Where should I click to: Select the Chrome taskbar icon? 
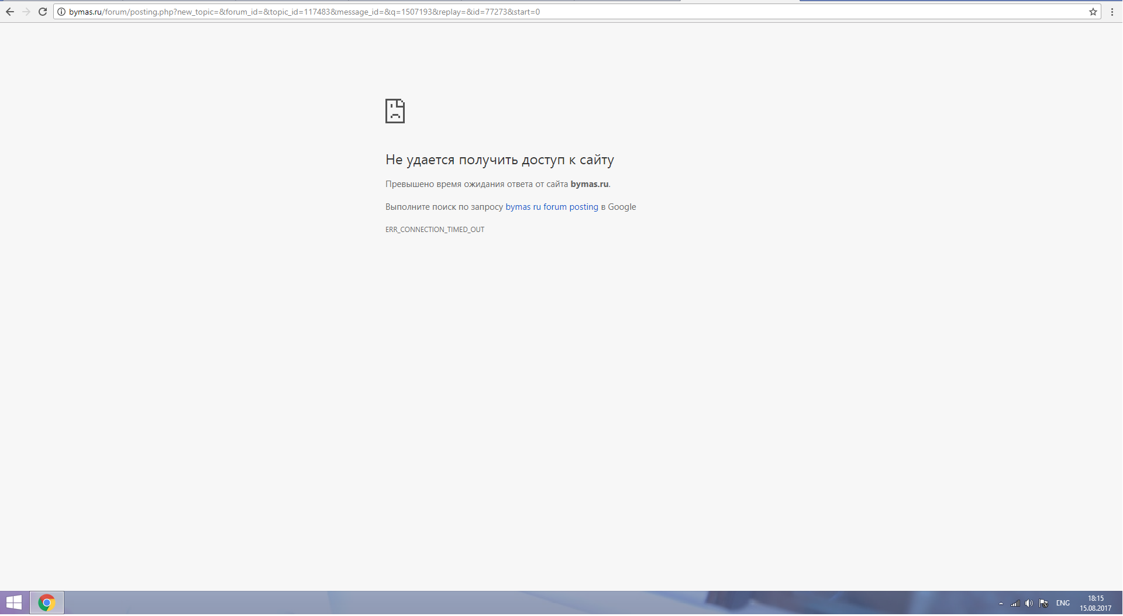tap(47, 603)
